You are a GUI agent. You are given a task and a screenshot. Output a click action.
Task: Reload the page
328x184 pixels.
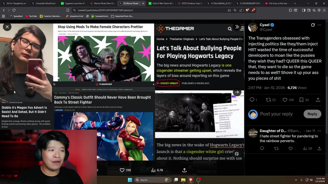pyautogui.click(x=14, y=10)
